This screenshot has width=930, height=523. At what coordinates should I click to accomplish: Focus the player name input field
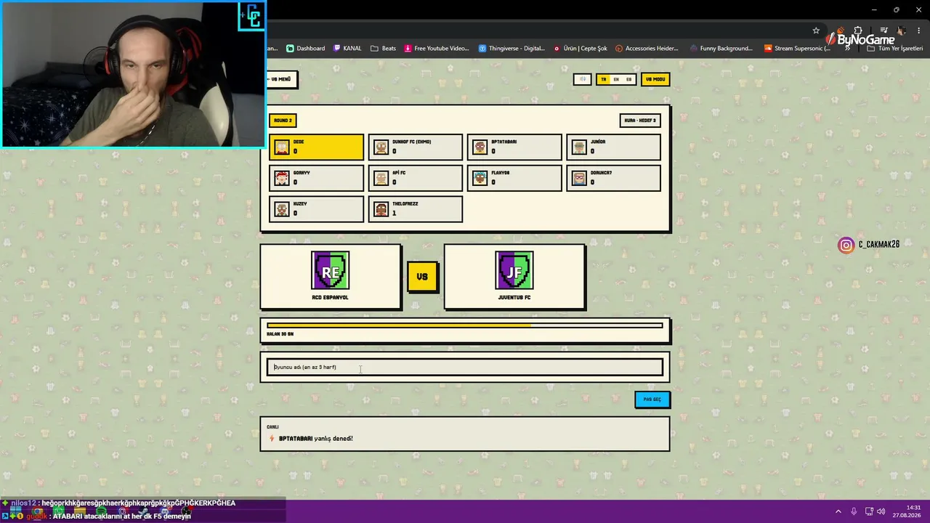coord(465,368)
